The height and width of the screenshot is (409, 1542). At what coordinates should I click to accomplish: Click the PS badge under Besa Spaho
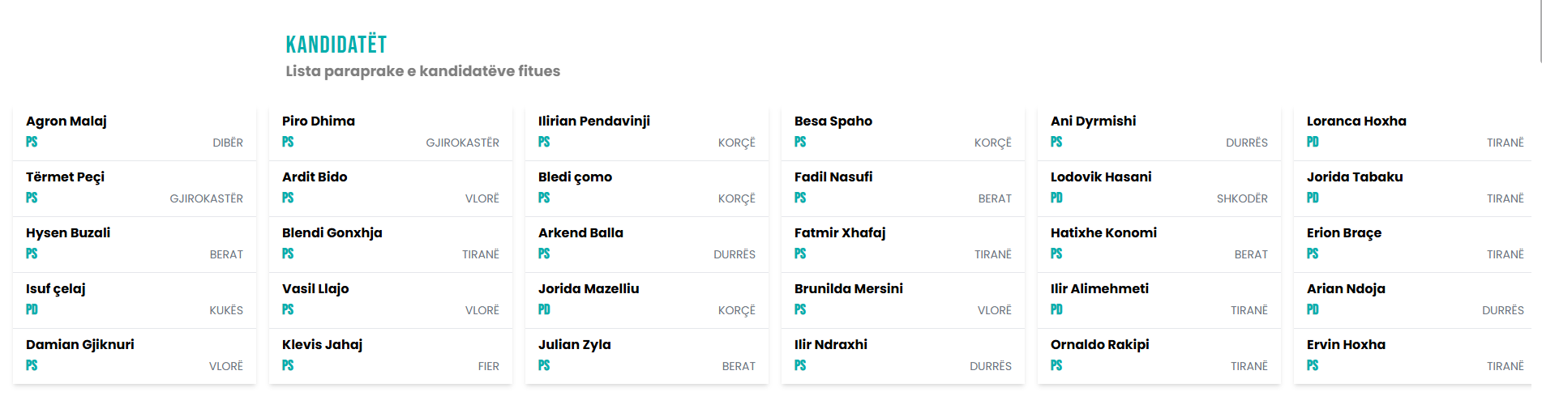point(800,143)
